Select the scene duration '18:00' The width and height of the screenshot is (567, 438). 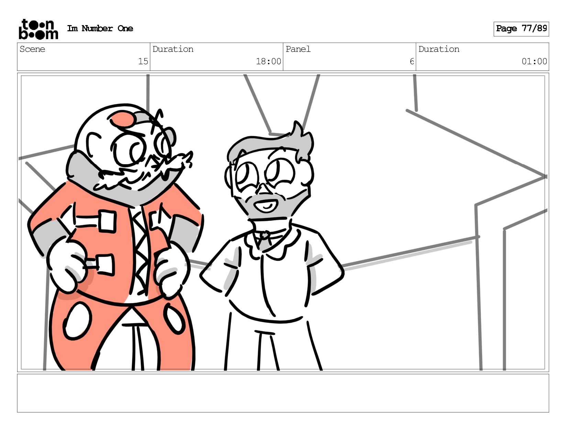268,61
